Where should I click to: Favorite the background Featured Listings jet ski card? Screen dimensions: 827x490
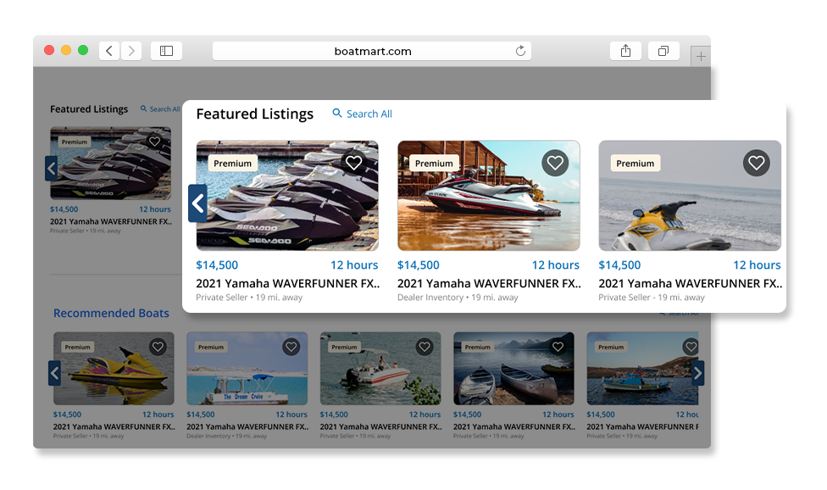coord(154,142)
